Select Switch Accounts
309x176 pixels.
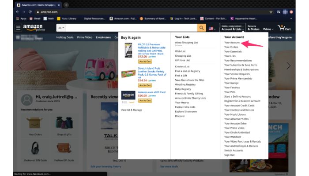(x=234, y=150)
